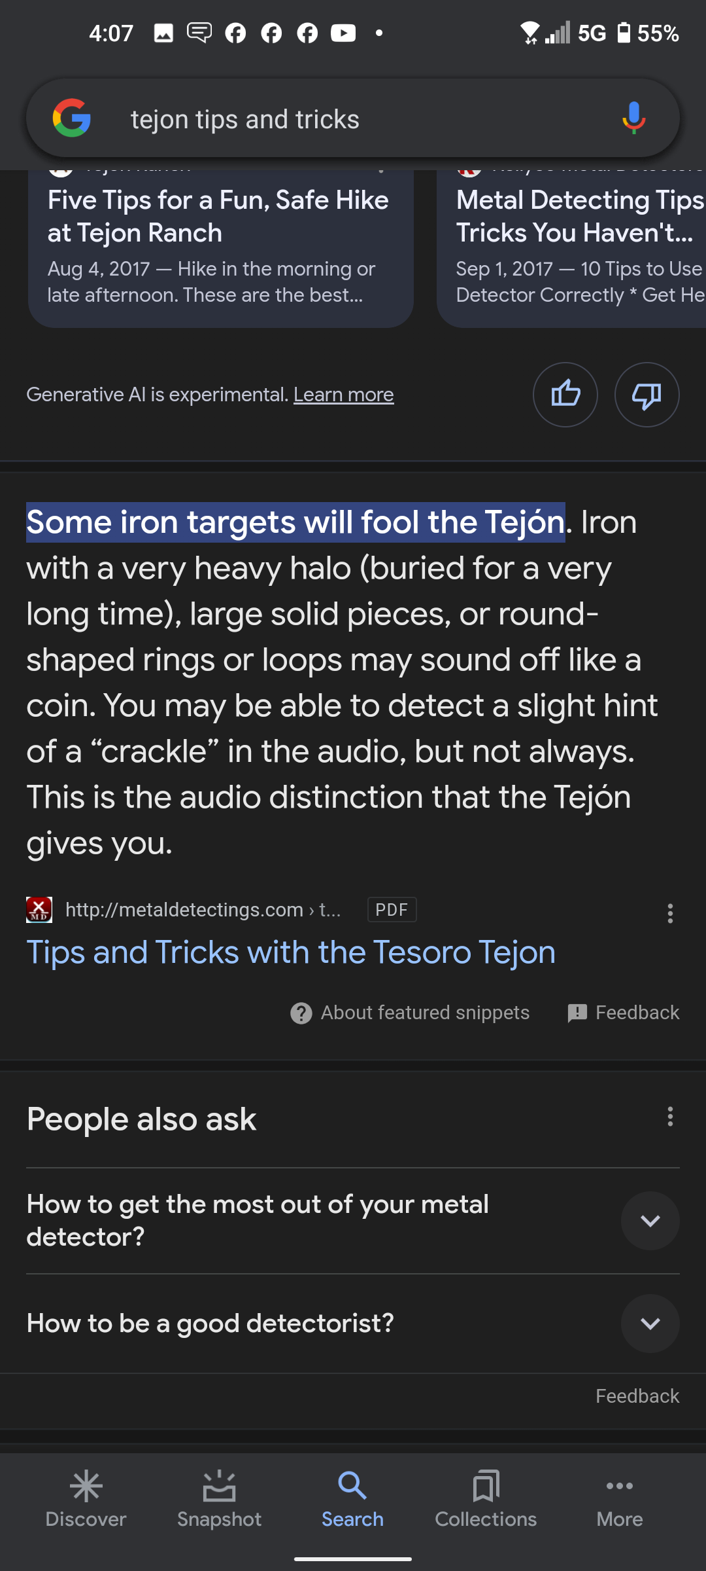
Task: Follow the Learn more link
Action: [x=343, y=395]
